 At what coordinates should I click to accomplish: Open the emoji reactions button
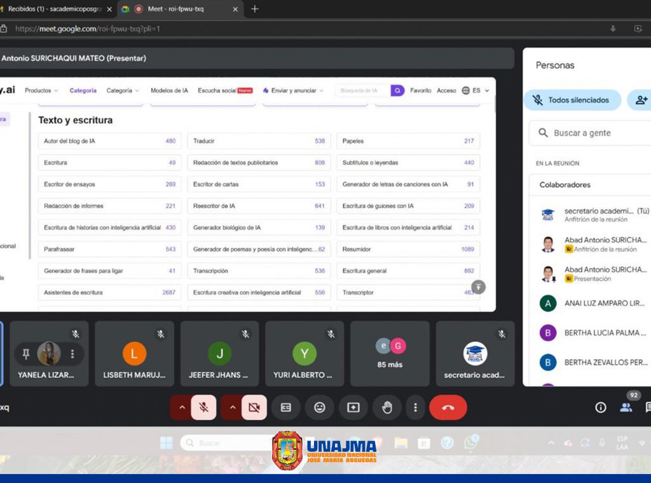pos(319,407)
